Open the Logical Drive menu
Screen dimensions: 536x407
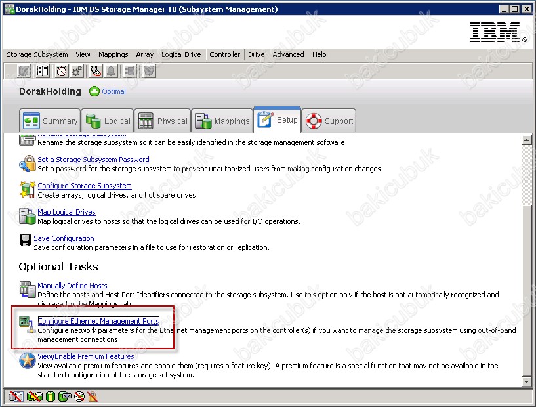point(181,54)
